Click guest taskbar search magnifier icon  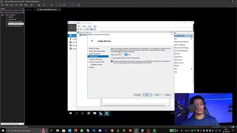77,113
